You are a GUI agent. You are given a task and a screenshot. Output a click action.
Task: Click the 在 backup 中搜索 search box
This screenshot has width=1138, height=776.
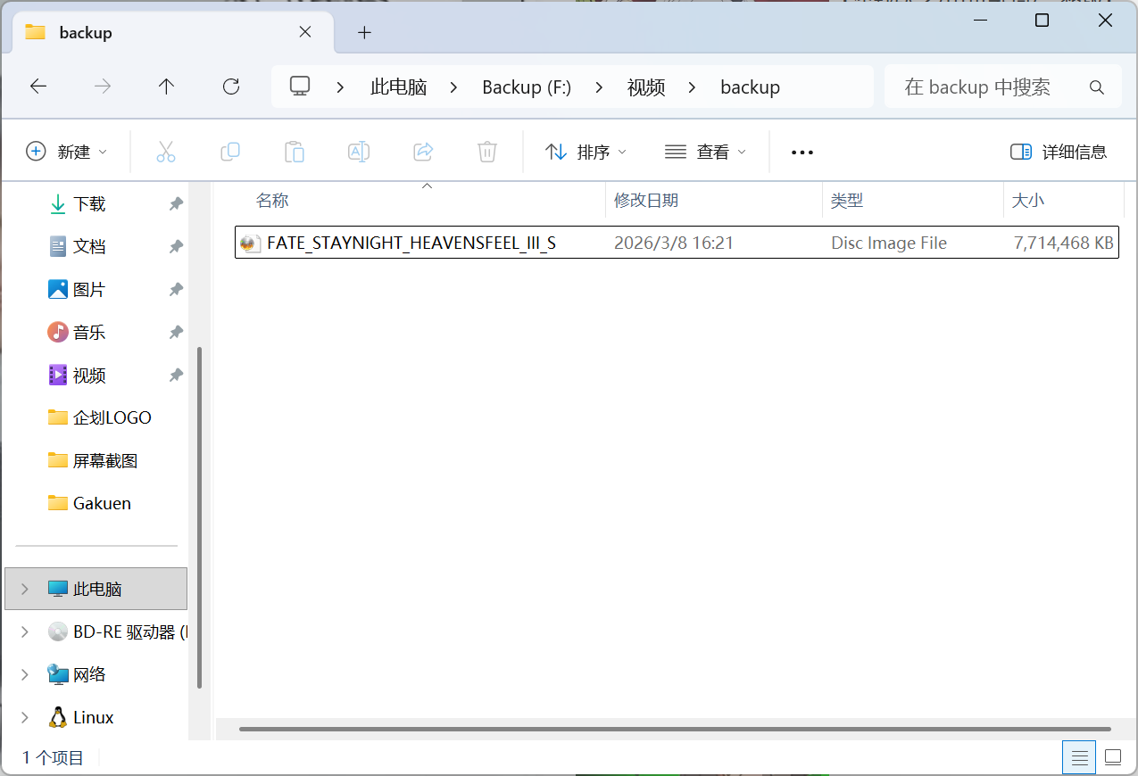tap(1004, 87)
